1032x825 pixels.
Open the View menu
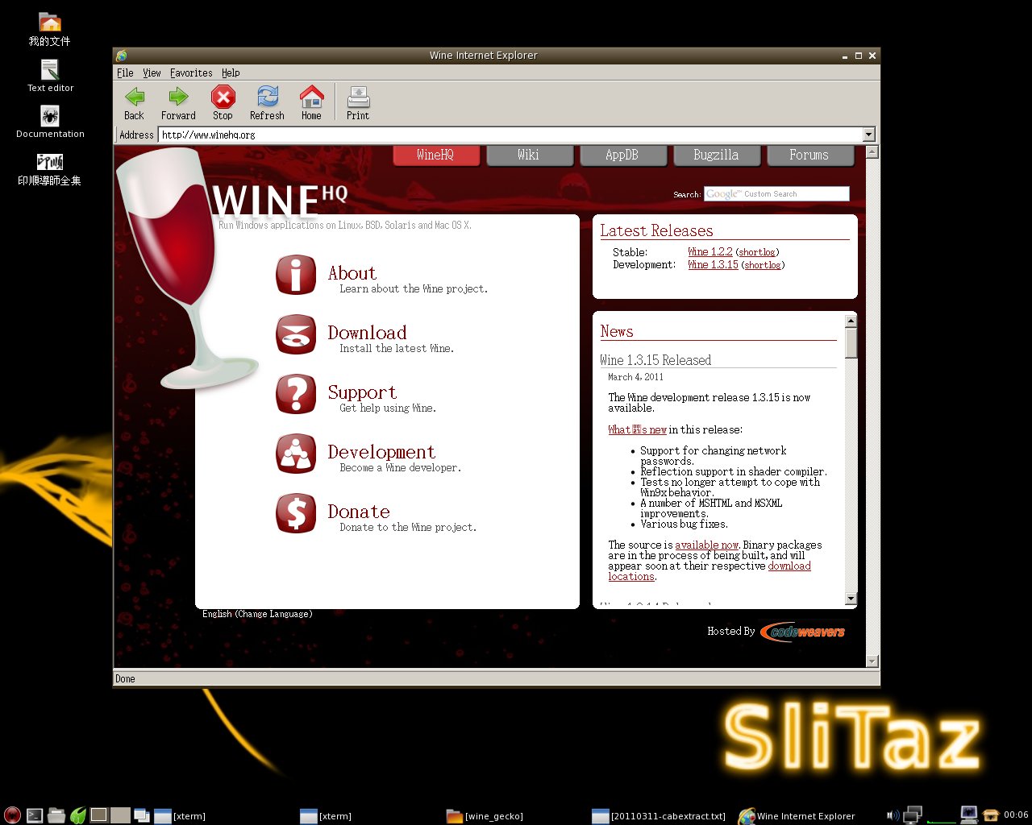[x=152, y=73]
